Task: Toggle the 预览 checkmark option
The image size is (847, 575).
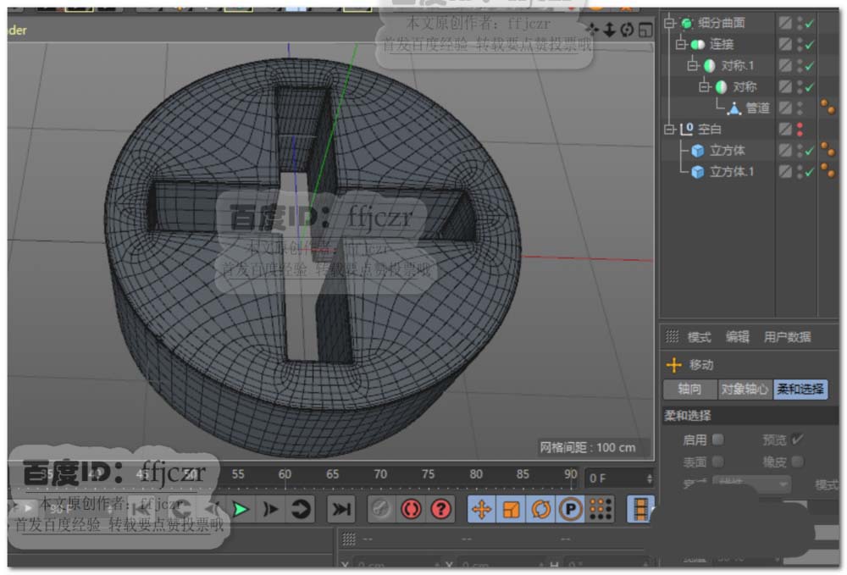Action: tap(797, 440)
